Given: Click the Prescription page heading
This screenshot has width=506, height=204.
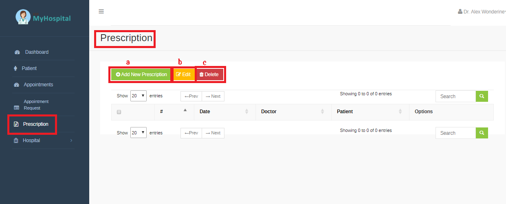Looking at the screenshot, I should (126, 38).
